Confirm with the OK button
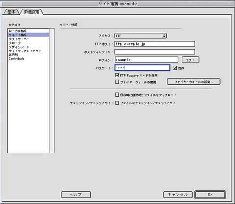The height and width of the screenshot is (204, 235). 210,195
